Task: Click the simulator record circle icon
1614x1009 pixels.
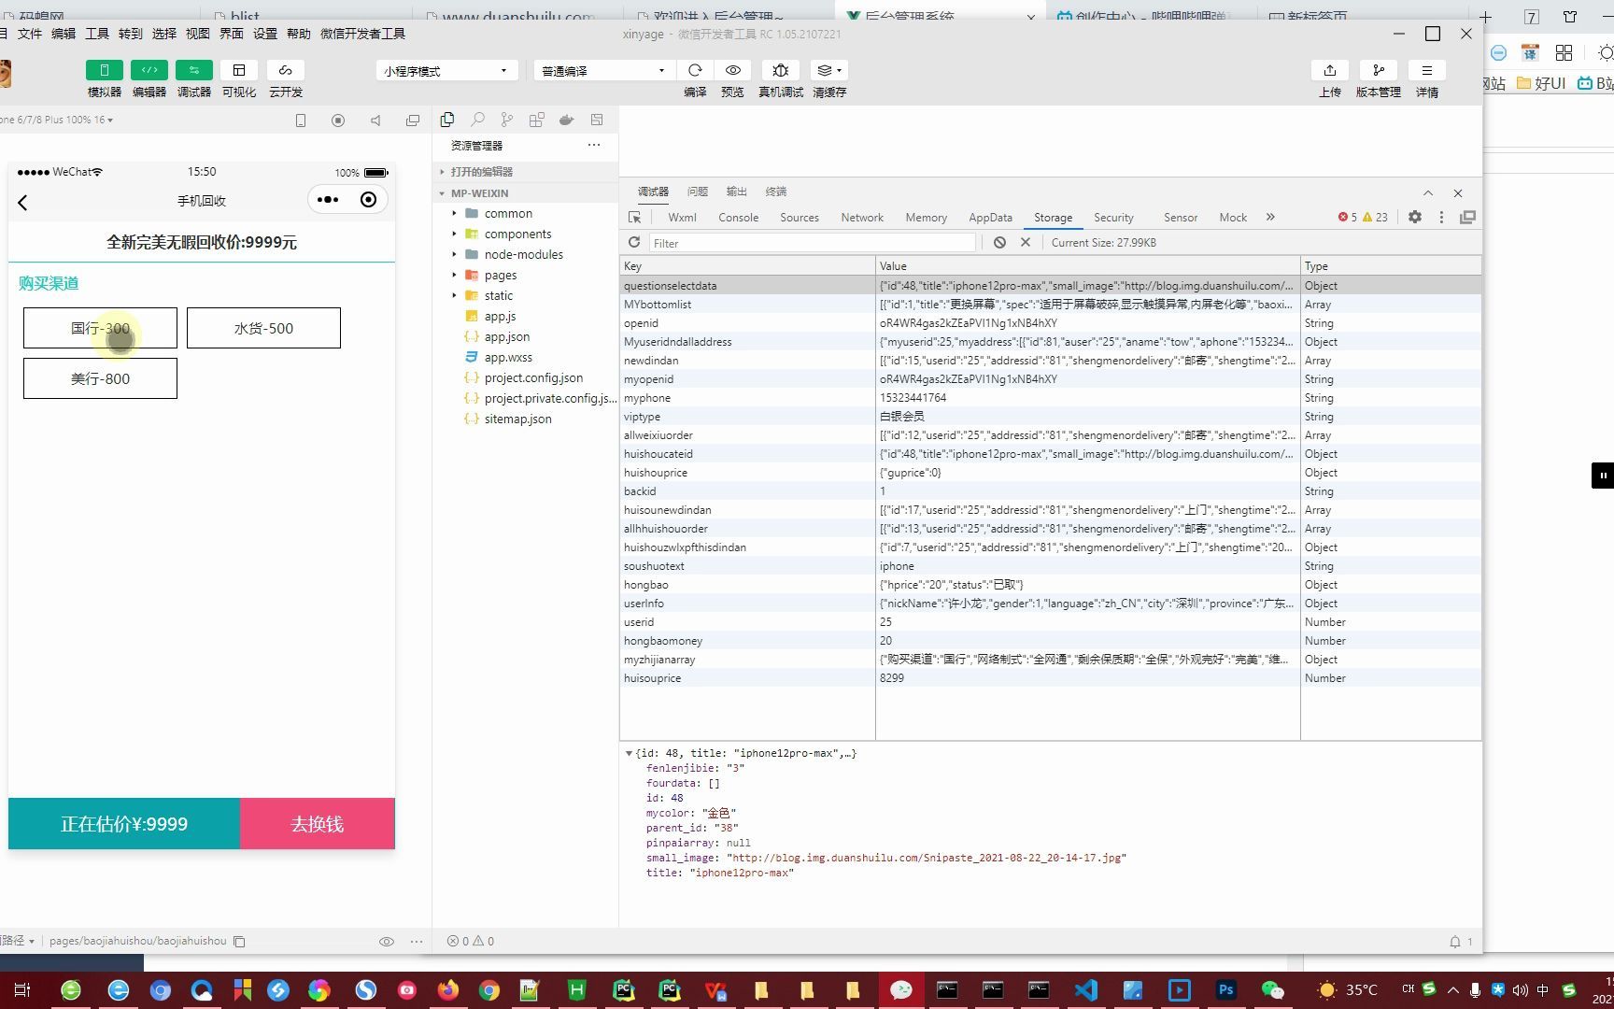Action: tap(338, 120)
